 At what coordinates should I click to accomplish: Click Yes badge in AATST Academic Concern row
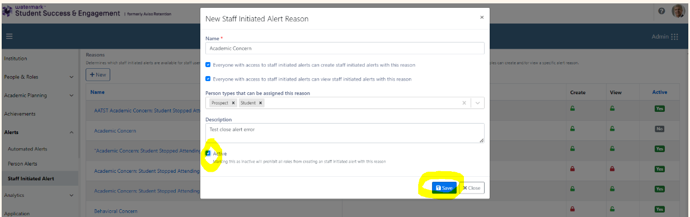click(660, 110)
